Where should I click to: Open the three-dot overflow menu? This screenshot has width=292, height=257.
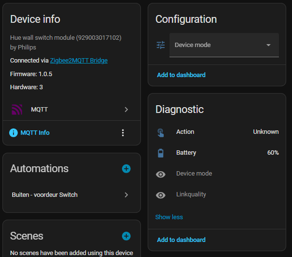[x=123, y=133]
